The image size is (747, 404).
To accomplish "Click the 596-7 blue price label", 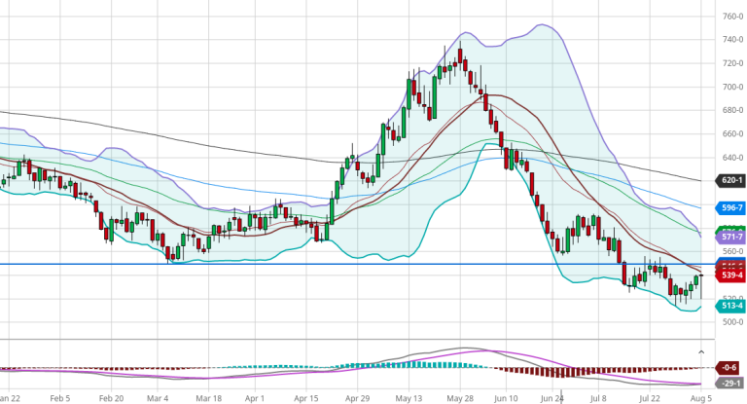I will [731, 207].
